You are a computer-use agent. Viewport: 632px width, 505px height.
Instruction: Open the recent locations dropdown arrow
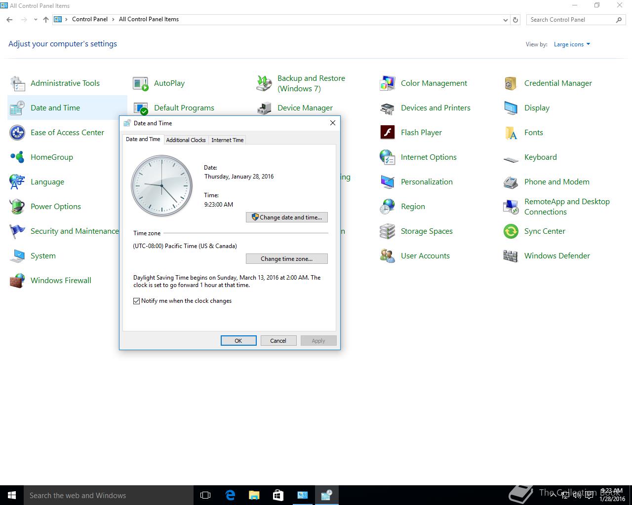[36, 20]
